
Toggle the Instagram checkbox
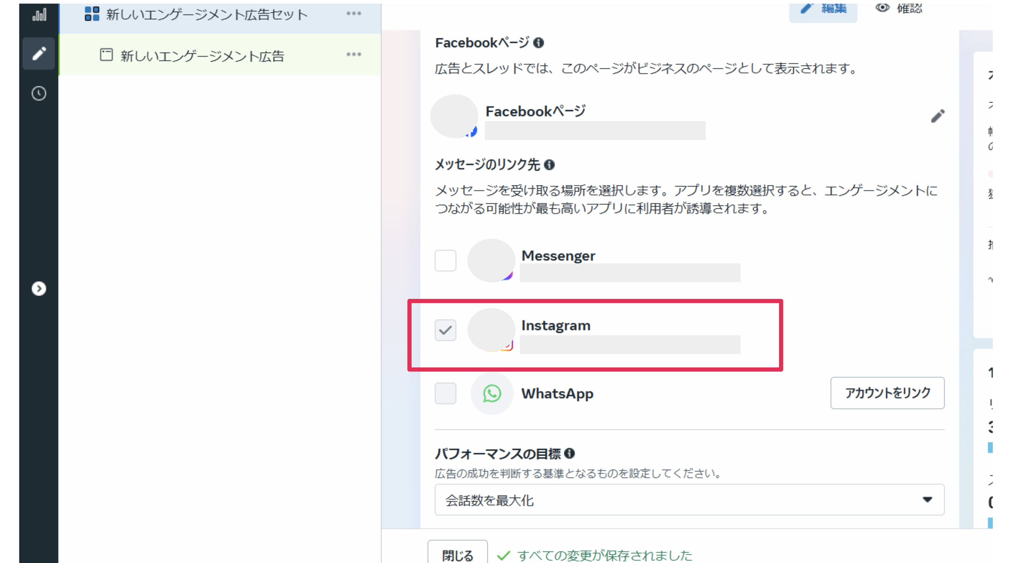click(445, 330)
